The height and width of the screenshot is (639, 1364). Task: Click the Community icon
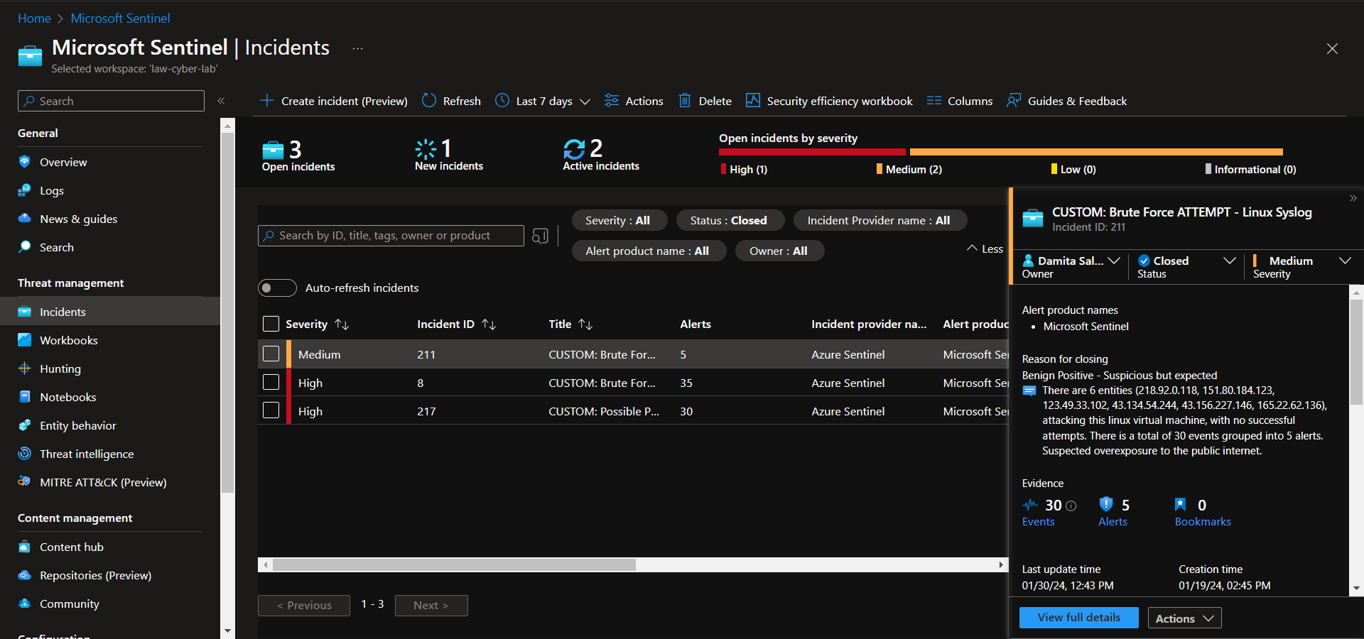click(x=25, y=603)
